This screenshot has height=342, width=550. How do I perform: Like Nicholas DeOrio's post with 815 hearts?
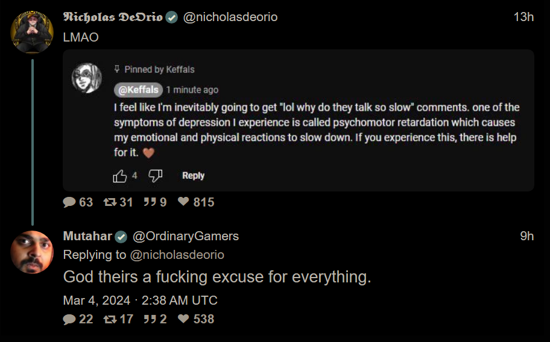click(183, 201)
